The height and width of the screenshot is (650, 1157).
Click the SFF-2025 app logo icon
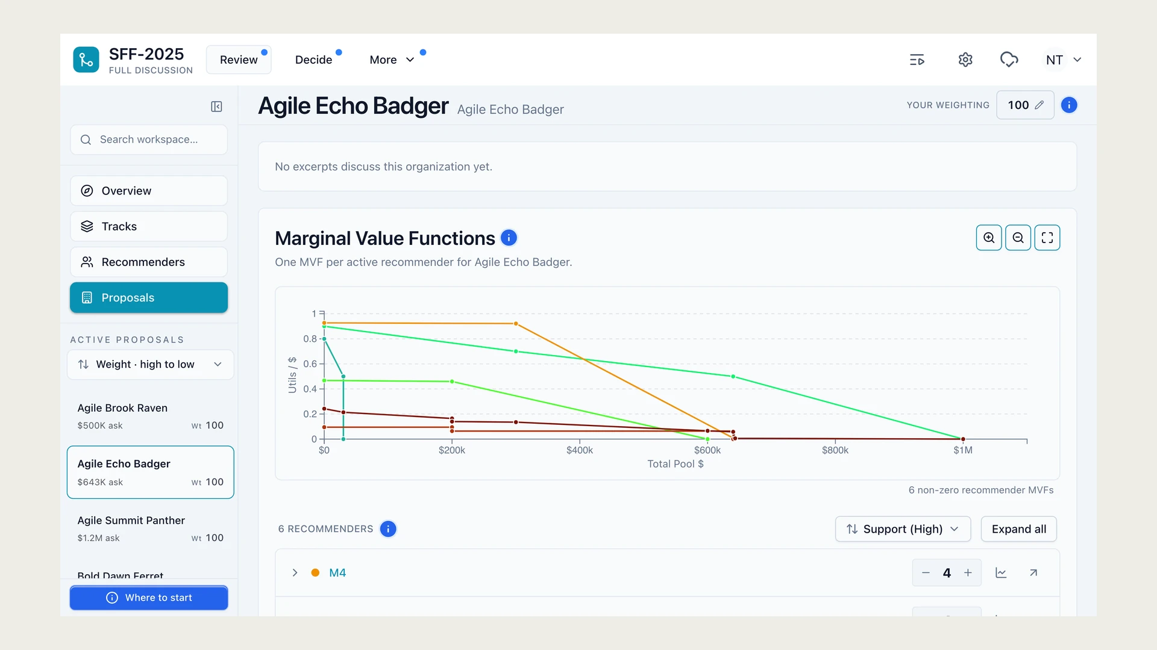click(x=86, y=60)
